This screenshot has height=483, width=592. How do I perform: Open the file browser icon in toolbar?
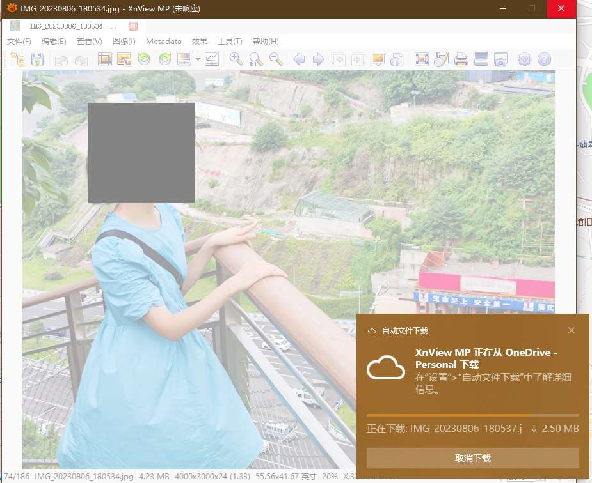[17, 59]
